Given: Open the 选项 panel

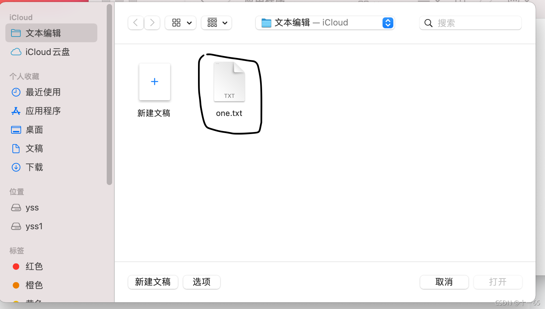Looking at the screenshot, I should (201, 282).
